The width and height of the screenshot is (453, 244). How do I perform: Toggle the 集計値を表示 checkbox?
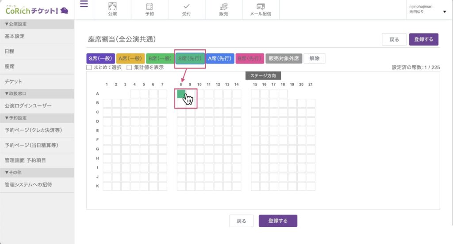pos(130,68)
